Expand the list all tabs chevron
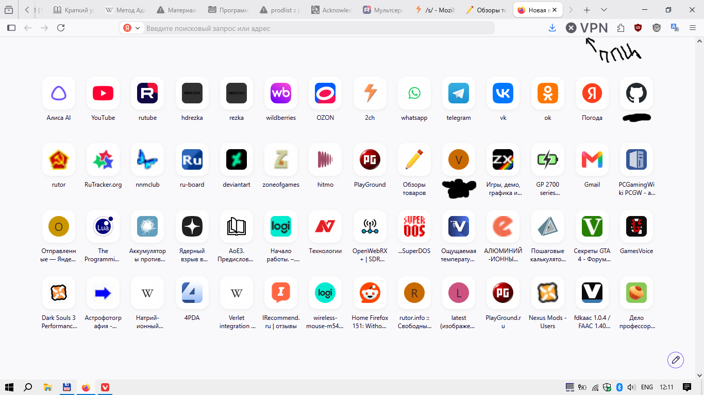The image size is (704, 395). pyautogui.click(x=604, y=10)
